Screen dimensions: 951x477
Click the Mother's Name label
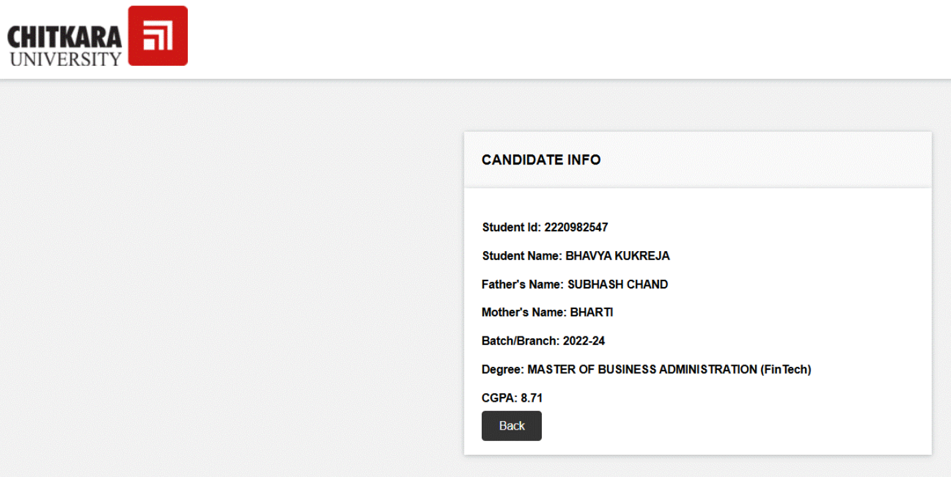pos(524,312)
